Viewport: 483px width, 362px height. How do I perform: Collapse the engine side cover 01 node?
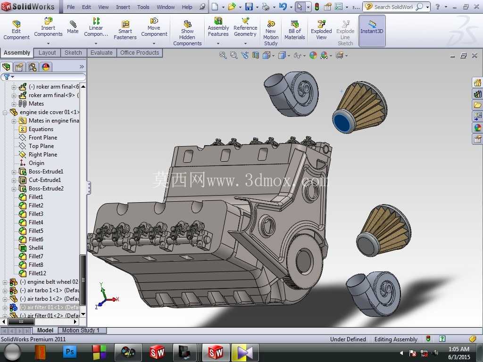5,113
